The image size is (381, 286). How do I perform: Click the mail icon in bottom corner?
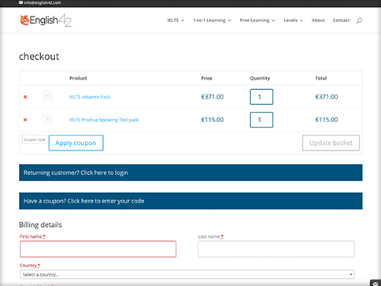coord(375,283)
